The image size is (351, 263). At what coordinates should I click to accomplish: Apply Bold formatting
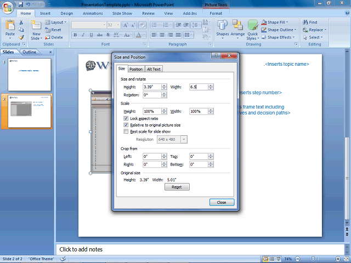(75, 35)
